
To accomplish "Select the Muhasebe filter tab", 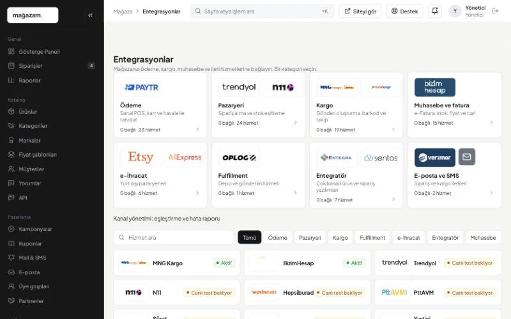I will pyautogui.click(x=483, y=237).
